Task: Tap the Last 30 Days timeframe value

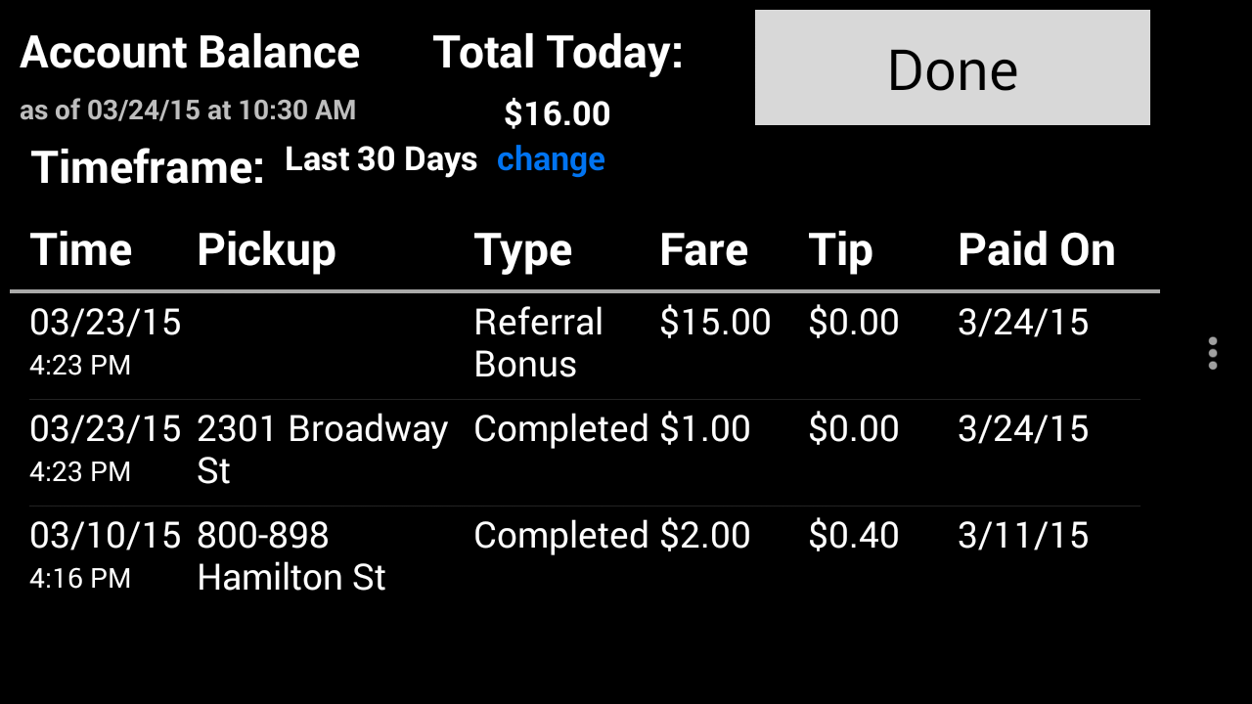Action: 380,159
